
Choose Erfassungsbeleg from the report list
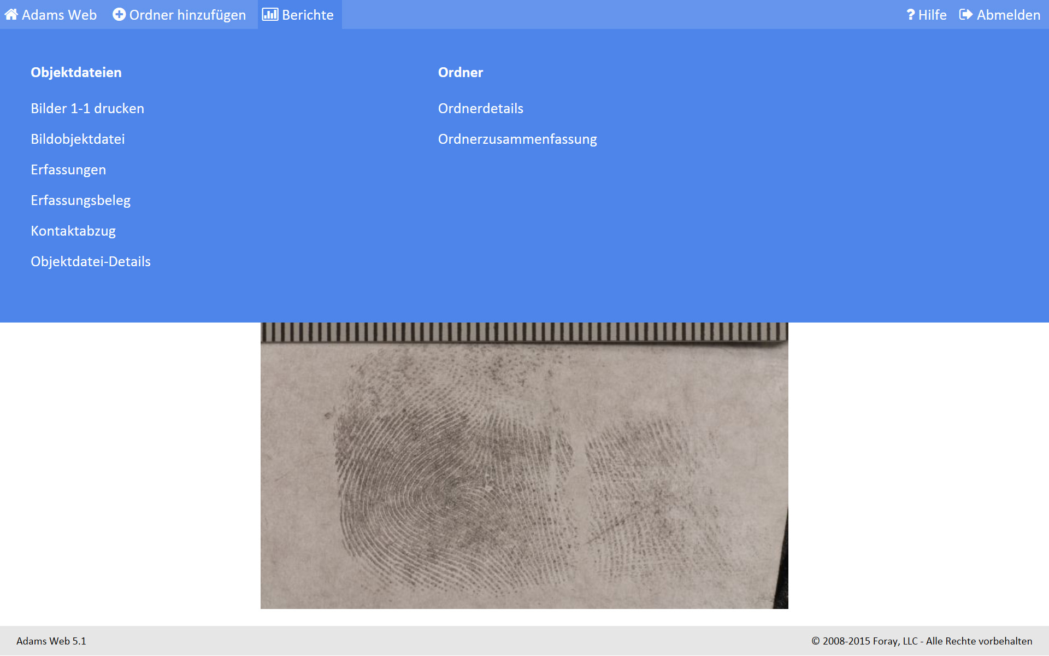[x=80, y=200]
